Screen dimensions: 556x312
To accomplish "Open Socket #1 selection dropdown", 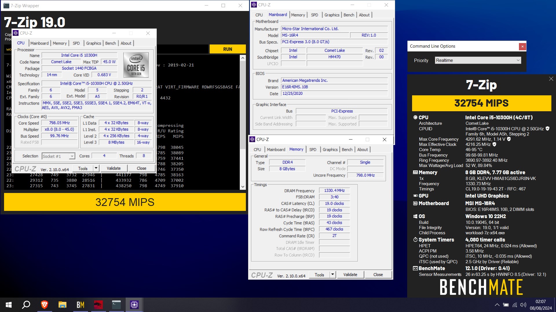I will pos(58,156).
